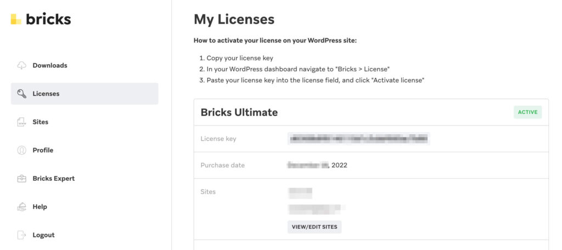Click the Help hand icon

(x=22, y=207)
